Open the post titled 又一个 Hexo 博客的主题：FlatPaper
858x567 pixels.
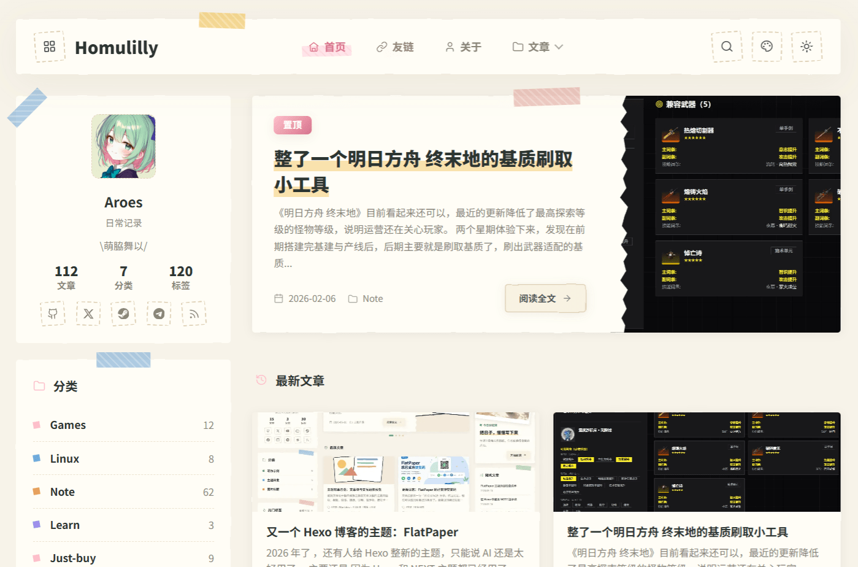(x=362, y=532)
